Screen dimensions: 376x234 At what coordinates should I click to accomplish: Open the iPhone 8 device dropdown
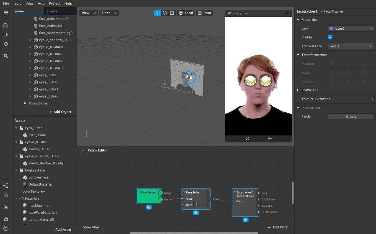(238, 13)
